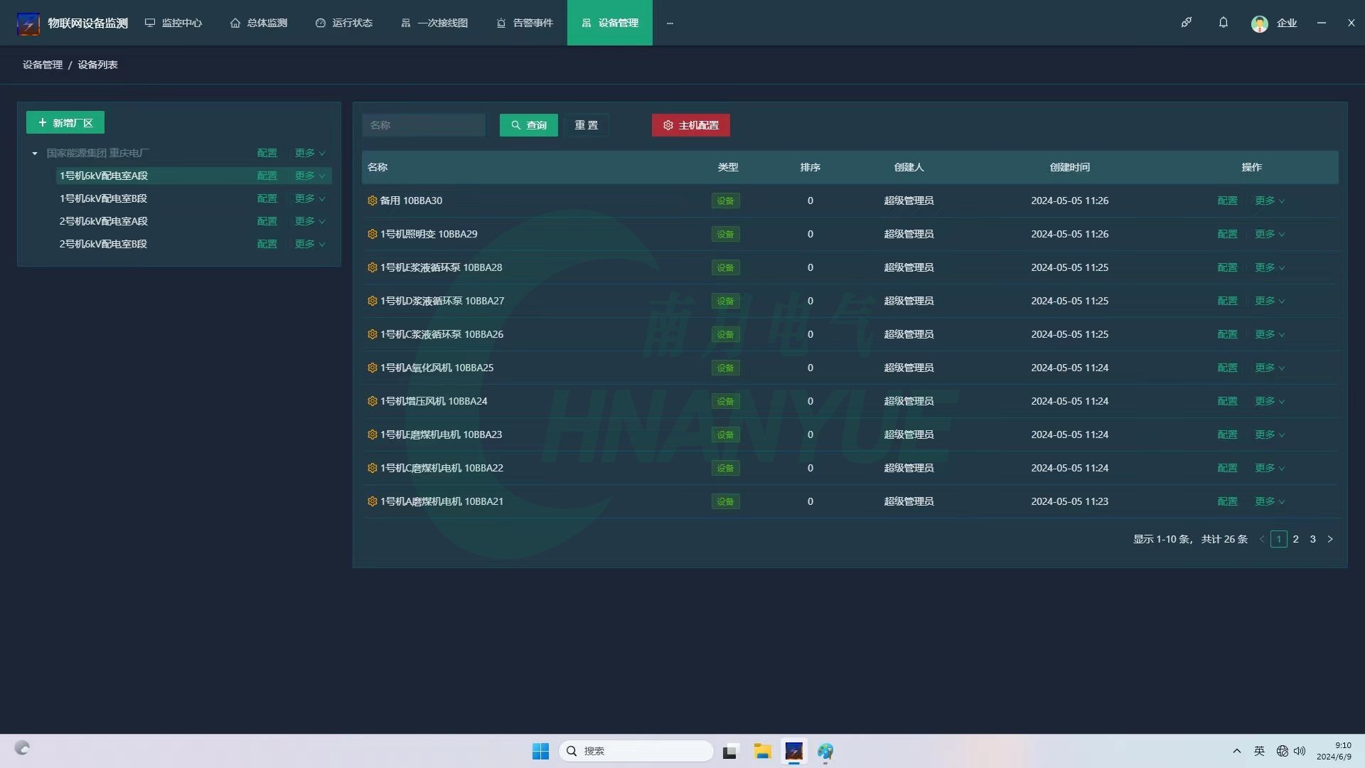1365x768 pixels.
Task: Click the weather widget icon in taskbar
Action: pos(23,748)
